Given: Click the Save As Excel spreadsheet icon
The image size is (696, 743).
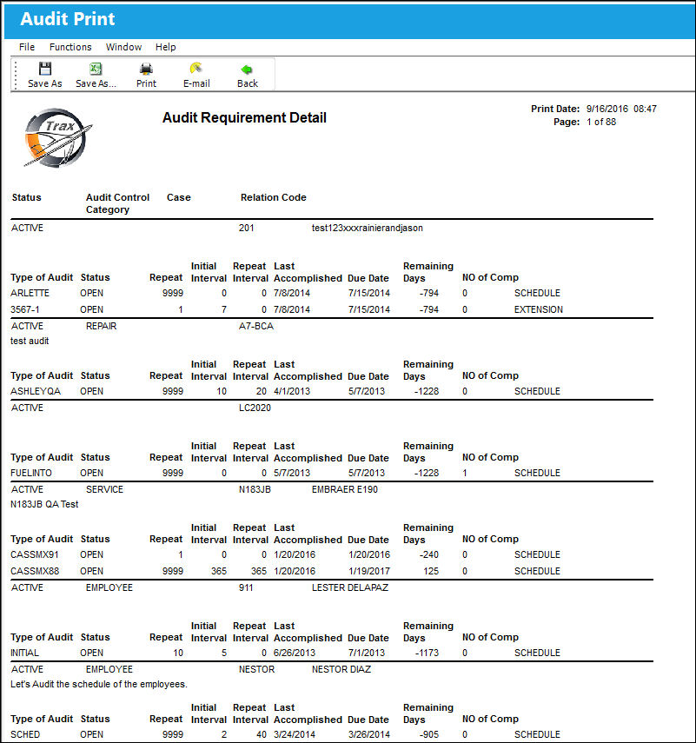Looking at the screenshot, I should click(96, 70).
